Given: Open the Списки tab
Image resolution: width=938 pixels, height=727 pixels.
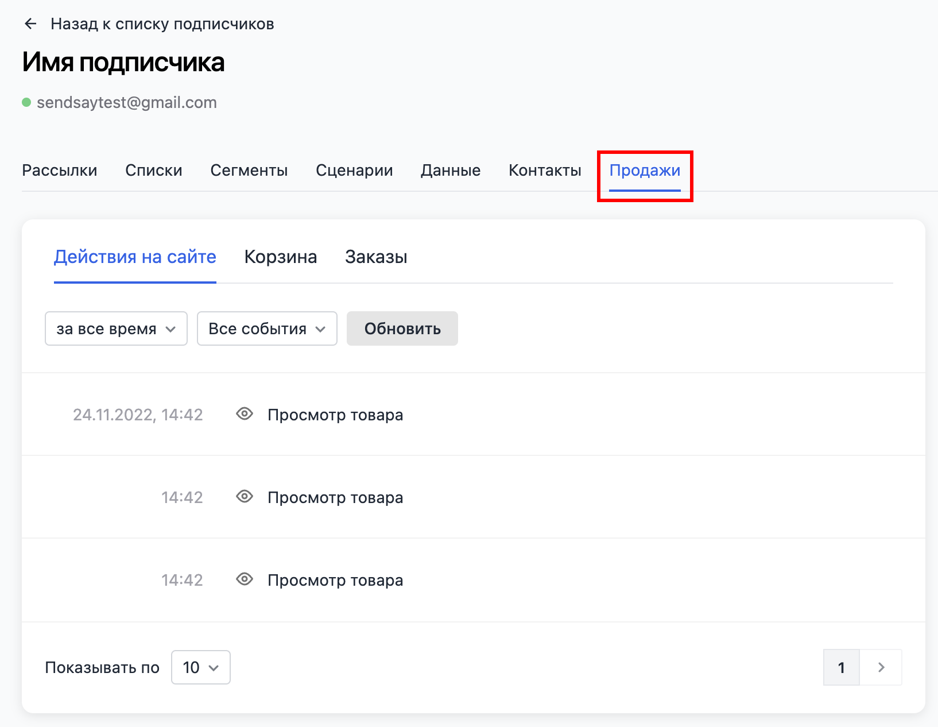Looking at the screenshot, I should (x=154, y=171).
